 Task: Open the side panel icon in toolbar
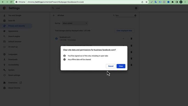point(177,2)
